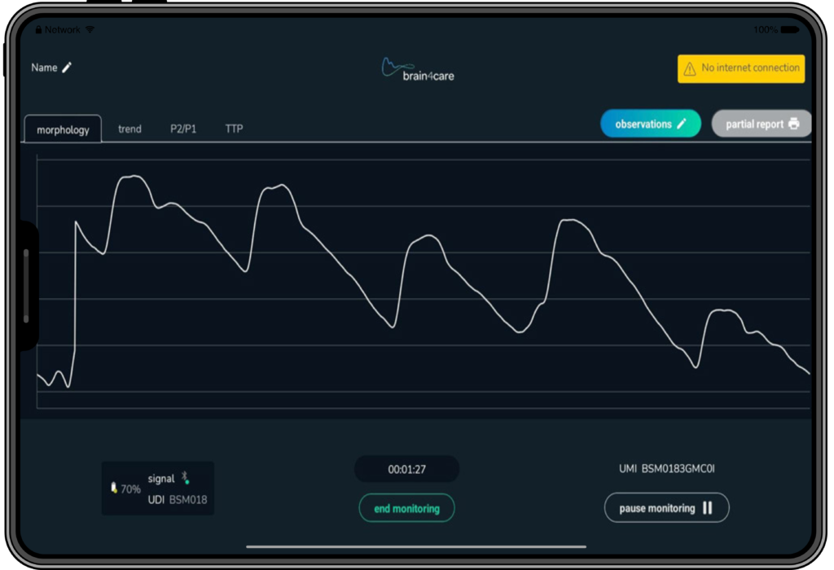Select the P2/P1 tab
This screenshot has width=834, height=570.
(183, 129)
